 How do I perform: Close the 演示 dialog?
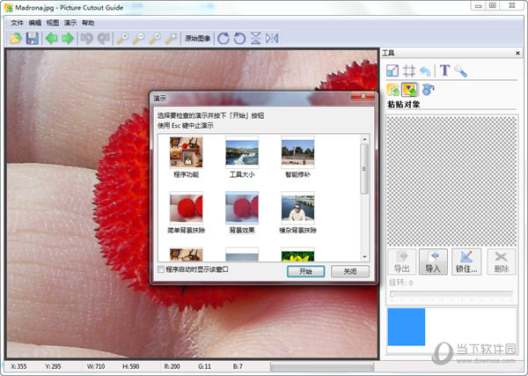[x=363, y=96]
